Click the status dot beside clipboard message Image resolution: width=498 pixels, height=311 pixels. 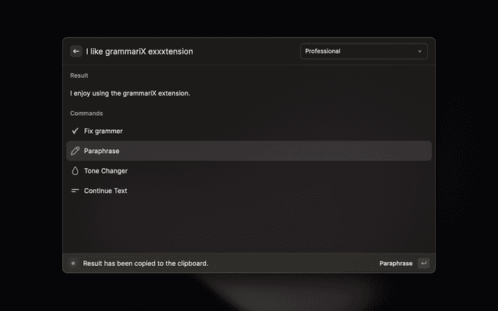click(x=73, y=264)
